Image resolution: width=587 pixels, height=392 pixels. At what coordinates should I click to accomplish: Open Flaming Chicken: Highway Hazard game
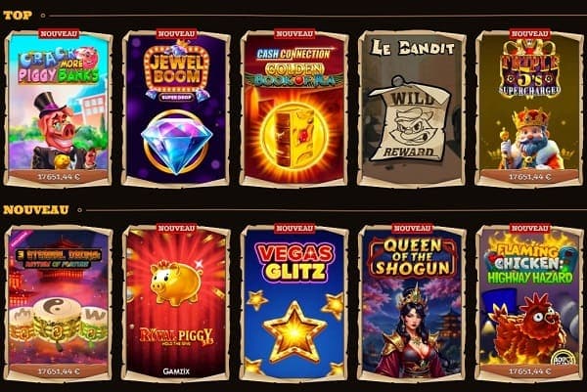tap(529, 303)
